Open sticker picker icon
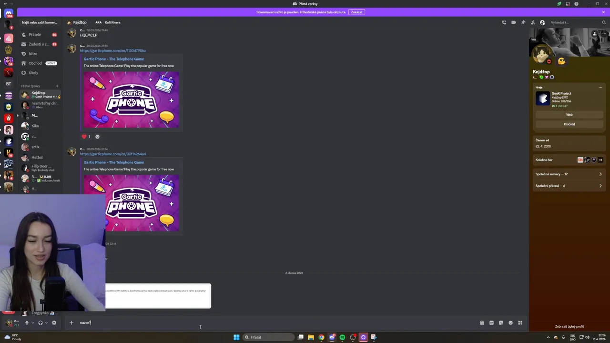Viewport: 610px width, 343px height. tap(501, 323)
